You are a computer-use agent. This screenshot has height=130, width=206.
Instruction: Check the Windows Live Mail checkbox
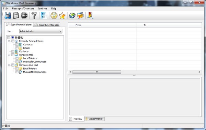[13, 65]
